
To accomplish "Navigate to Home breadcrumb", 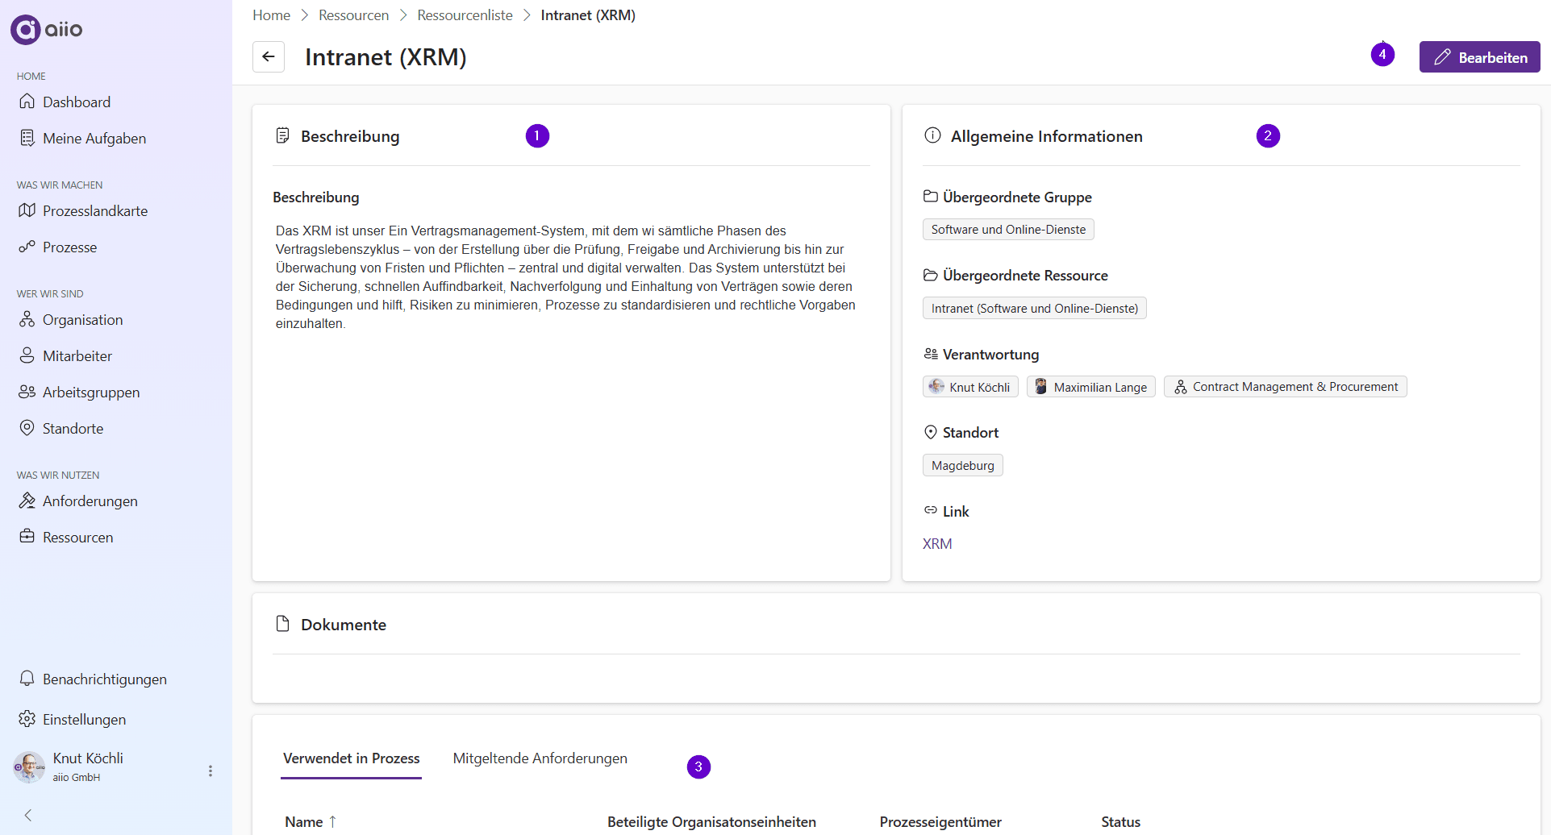I will pos(271,15).
